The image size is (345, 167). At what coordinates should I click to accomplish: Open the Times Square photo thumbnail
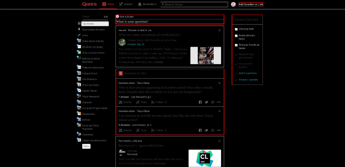tap(205, 55)
